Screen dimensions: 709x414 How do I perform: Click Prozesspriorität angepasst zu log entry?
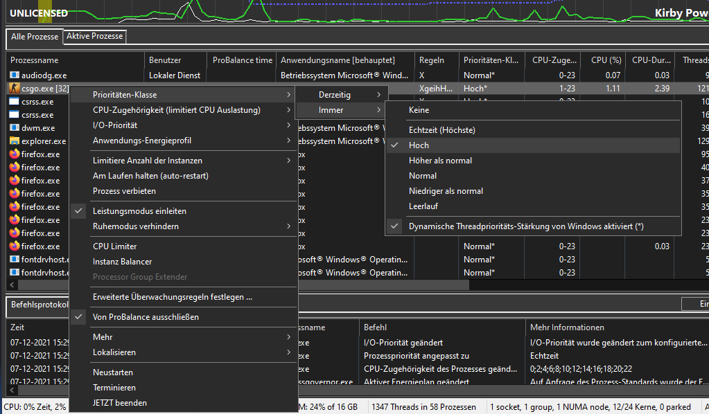[417, 356]
